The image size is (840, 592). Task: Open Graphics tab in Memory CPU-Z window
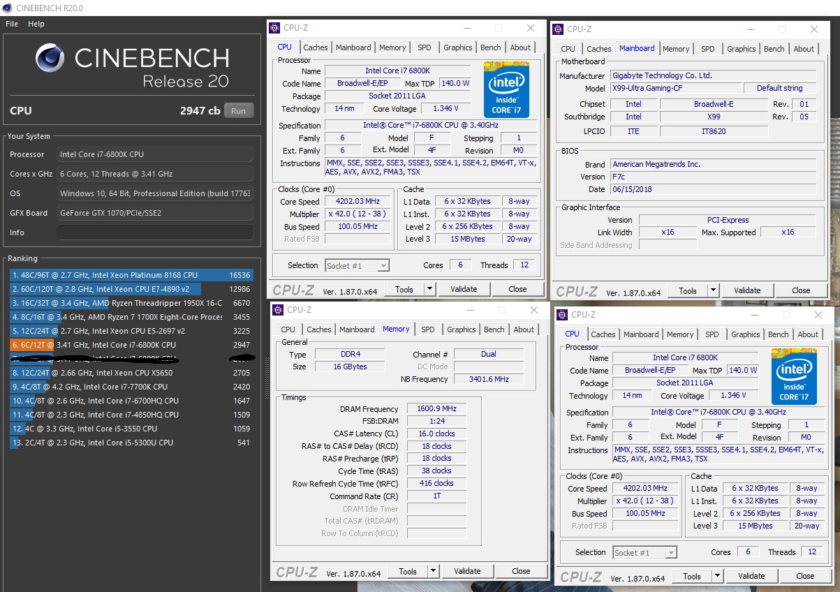[461, 330]
